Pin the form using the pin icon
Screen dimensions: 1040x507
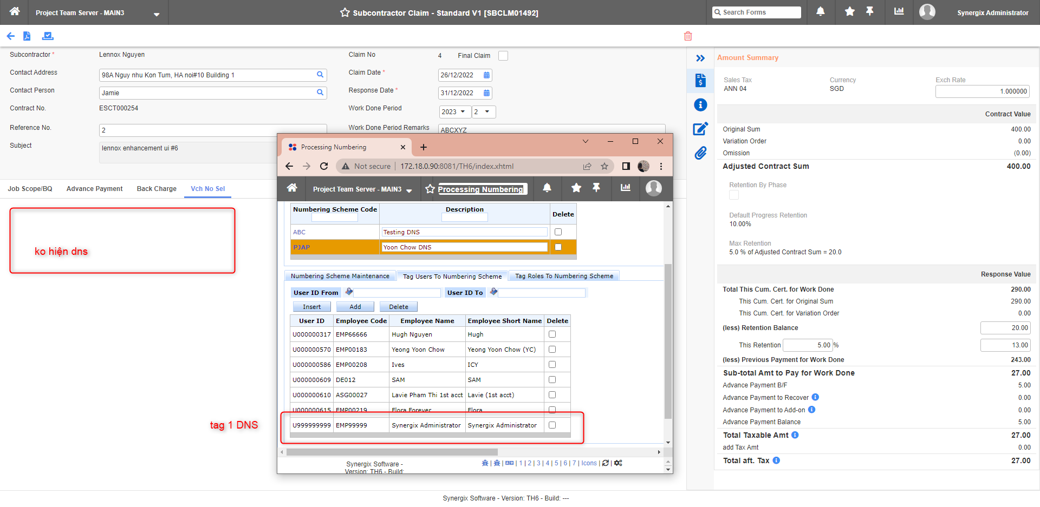869,12
